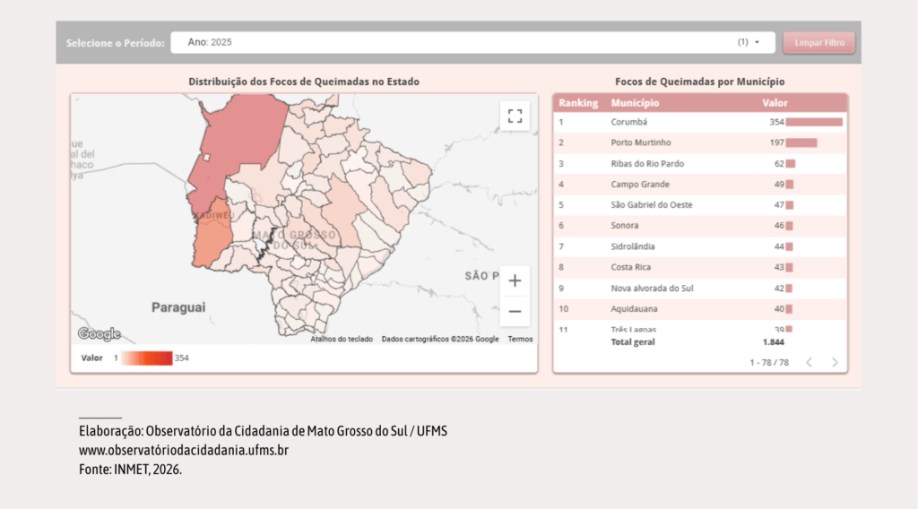This screenshot has width=918, height=509.
Task: Sort table by Ranking column header
Action: [x=578, y=103]
